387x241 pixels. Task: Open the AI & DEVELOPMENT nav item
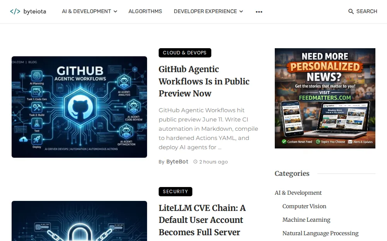click(x=86, y=11)
